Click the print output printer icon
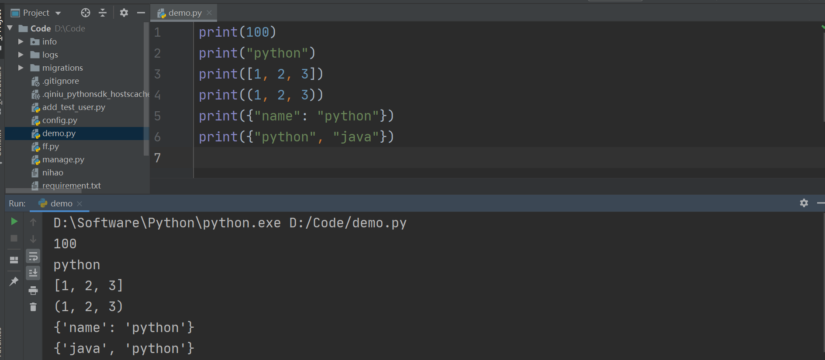Viewport: 825px width, 360px height. coord(33,290)
